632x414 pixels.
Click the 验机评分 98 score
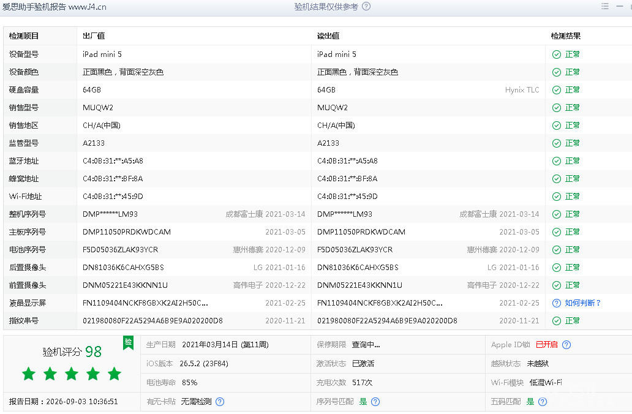point(72,352)
